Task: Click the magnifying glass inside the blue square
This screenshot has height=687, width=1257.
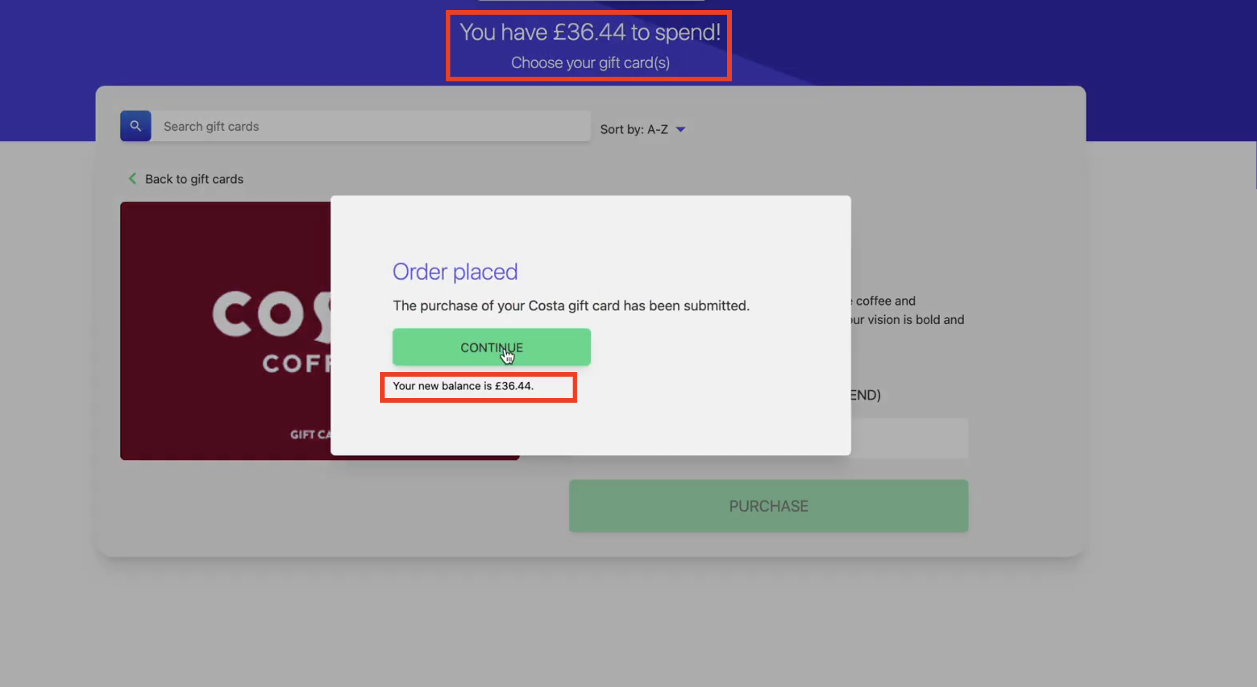Action: [x=135, y=126]
